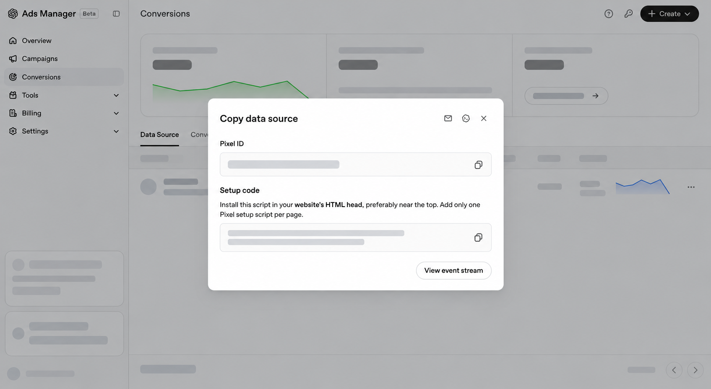Open Campaigns in the sidebar
Screen dimensions: 711x389
coord(64,59)
